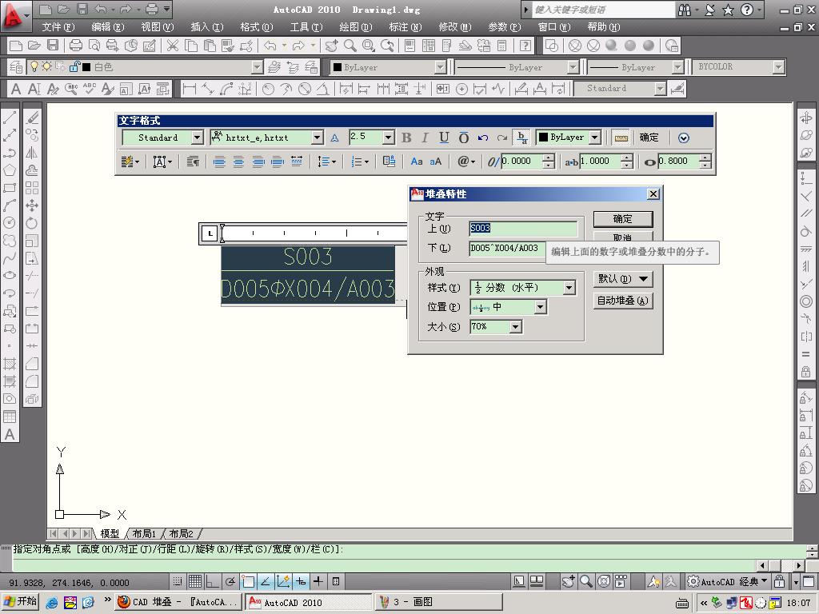Open the ByLayer text color dropdown
Screen dimensions: 819x614
595,138
